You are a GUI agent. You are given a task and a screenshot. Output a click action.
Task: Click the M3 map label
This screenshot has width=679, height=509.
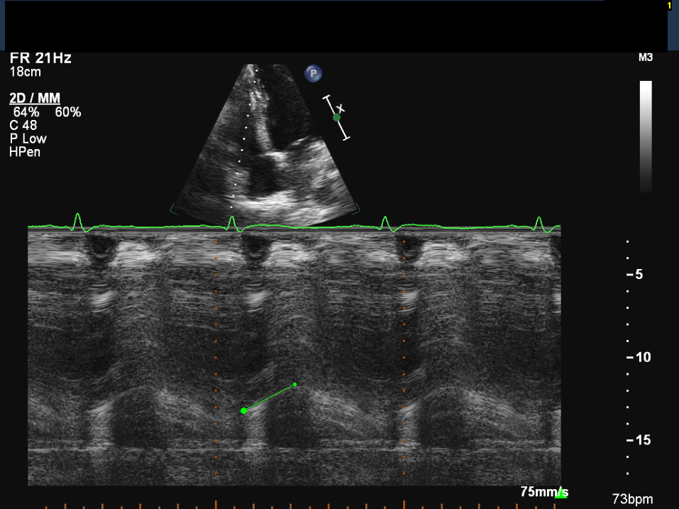646,58
